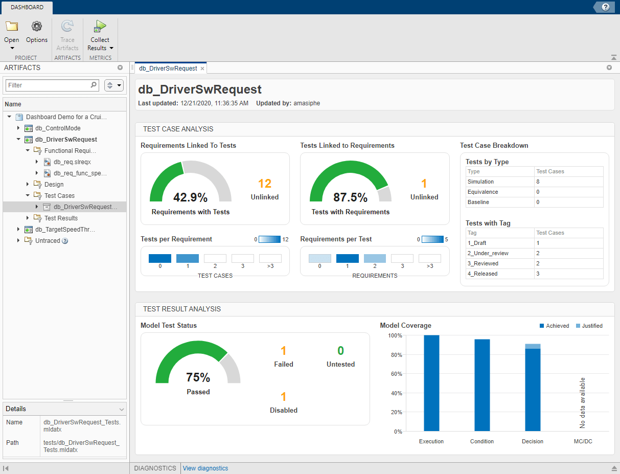Click the ribbon collapse arrow above the report
This screenshot has width=620, height=474.
[x=613, y=57]
